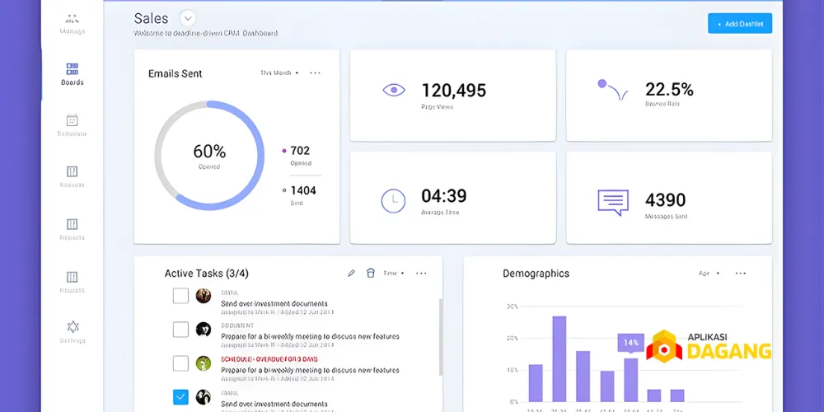Click the Add Dashlet button
824x412 pixels.
[739, 24]
